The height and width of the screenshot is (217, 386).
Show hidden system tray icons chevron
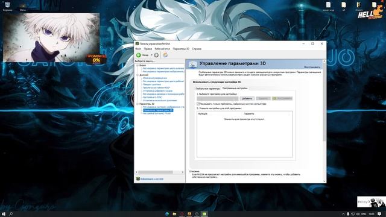(x=343, y=214)
